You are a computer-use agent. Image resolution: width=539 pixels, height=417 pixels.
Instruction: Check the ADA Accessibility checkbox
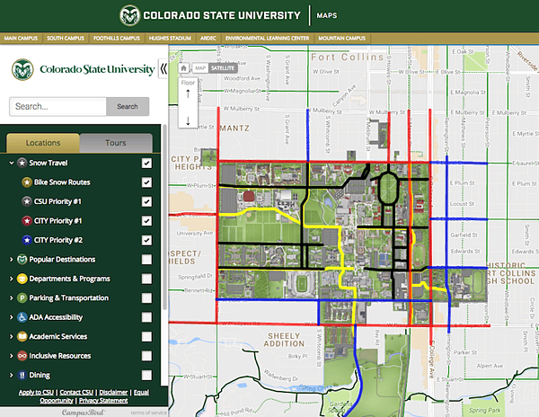(x=146, y=317)
